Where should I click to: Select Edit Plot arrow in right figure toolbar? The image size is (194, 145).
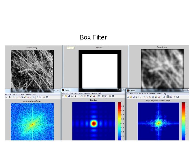[x=140, y=97]
